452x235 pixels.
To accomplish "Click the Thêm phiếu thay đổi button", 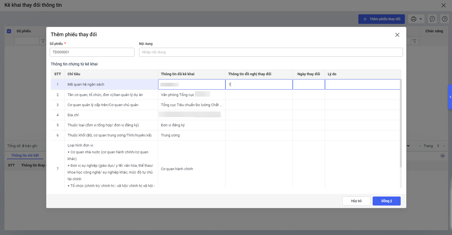I will (381, 19).
